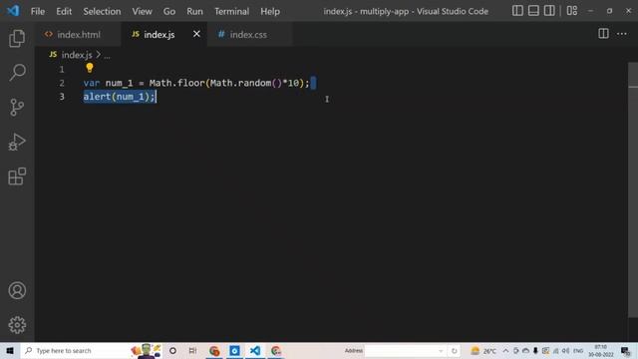Image resolution: width=638 pixels, height=359 pixels.
Task: Open the Address bar dropdown arrow
Action: point(441,350)
